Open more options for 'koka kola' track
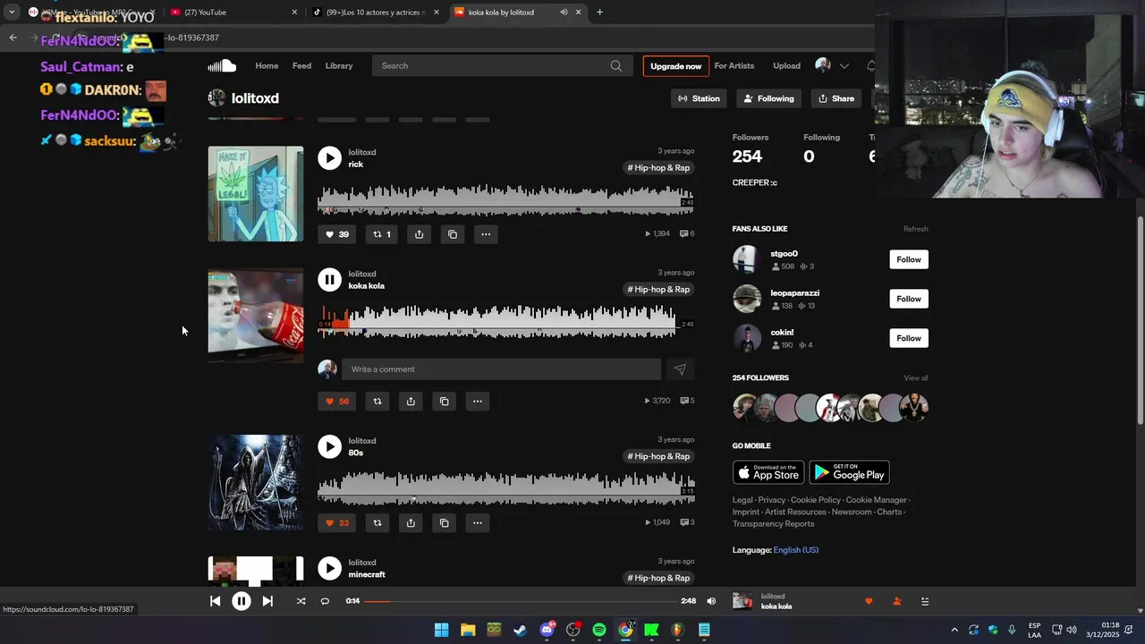Image resolution: width=1145 pixels, height=644 pixels. point(478,402)
